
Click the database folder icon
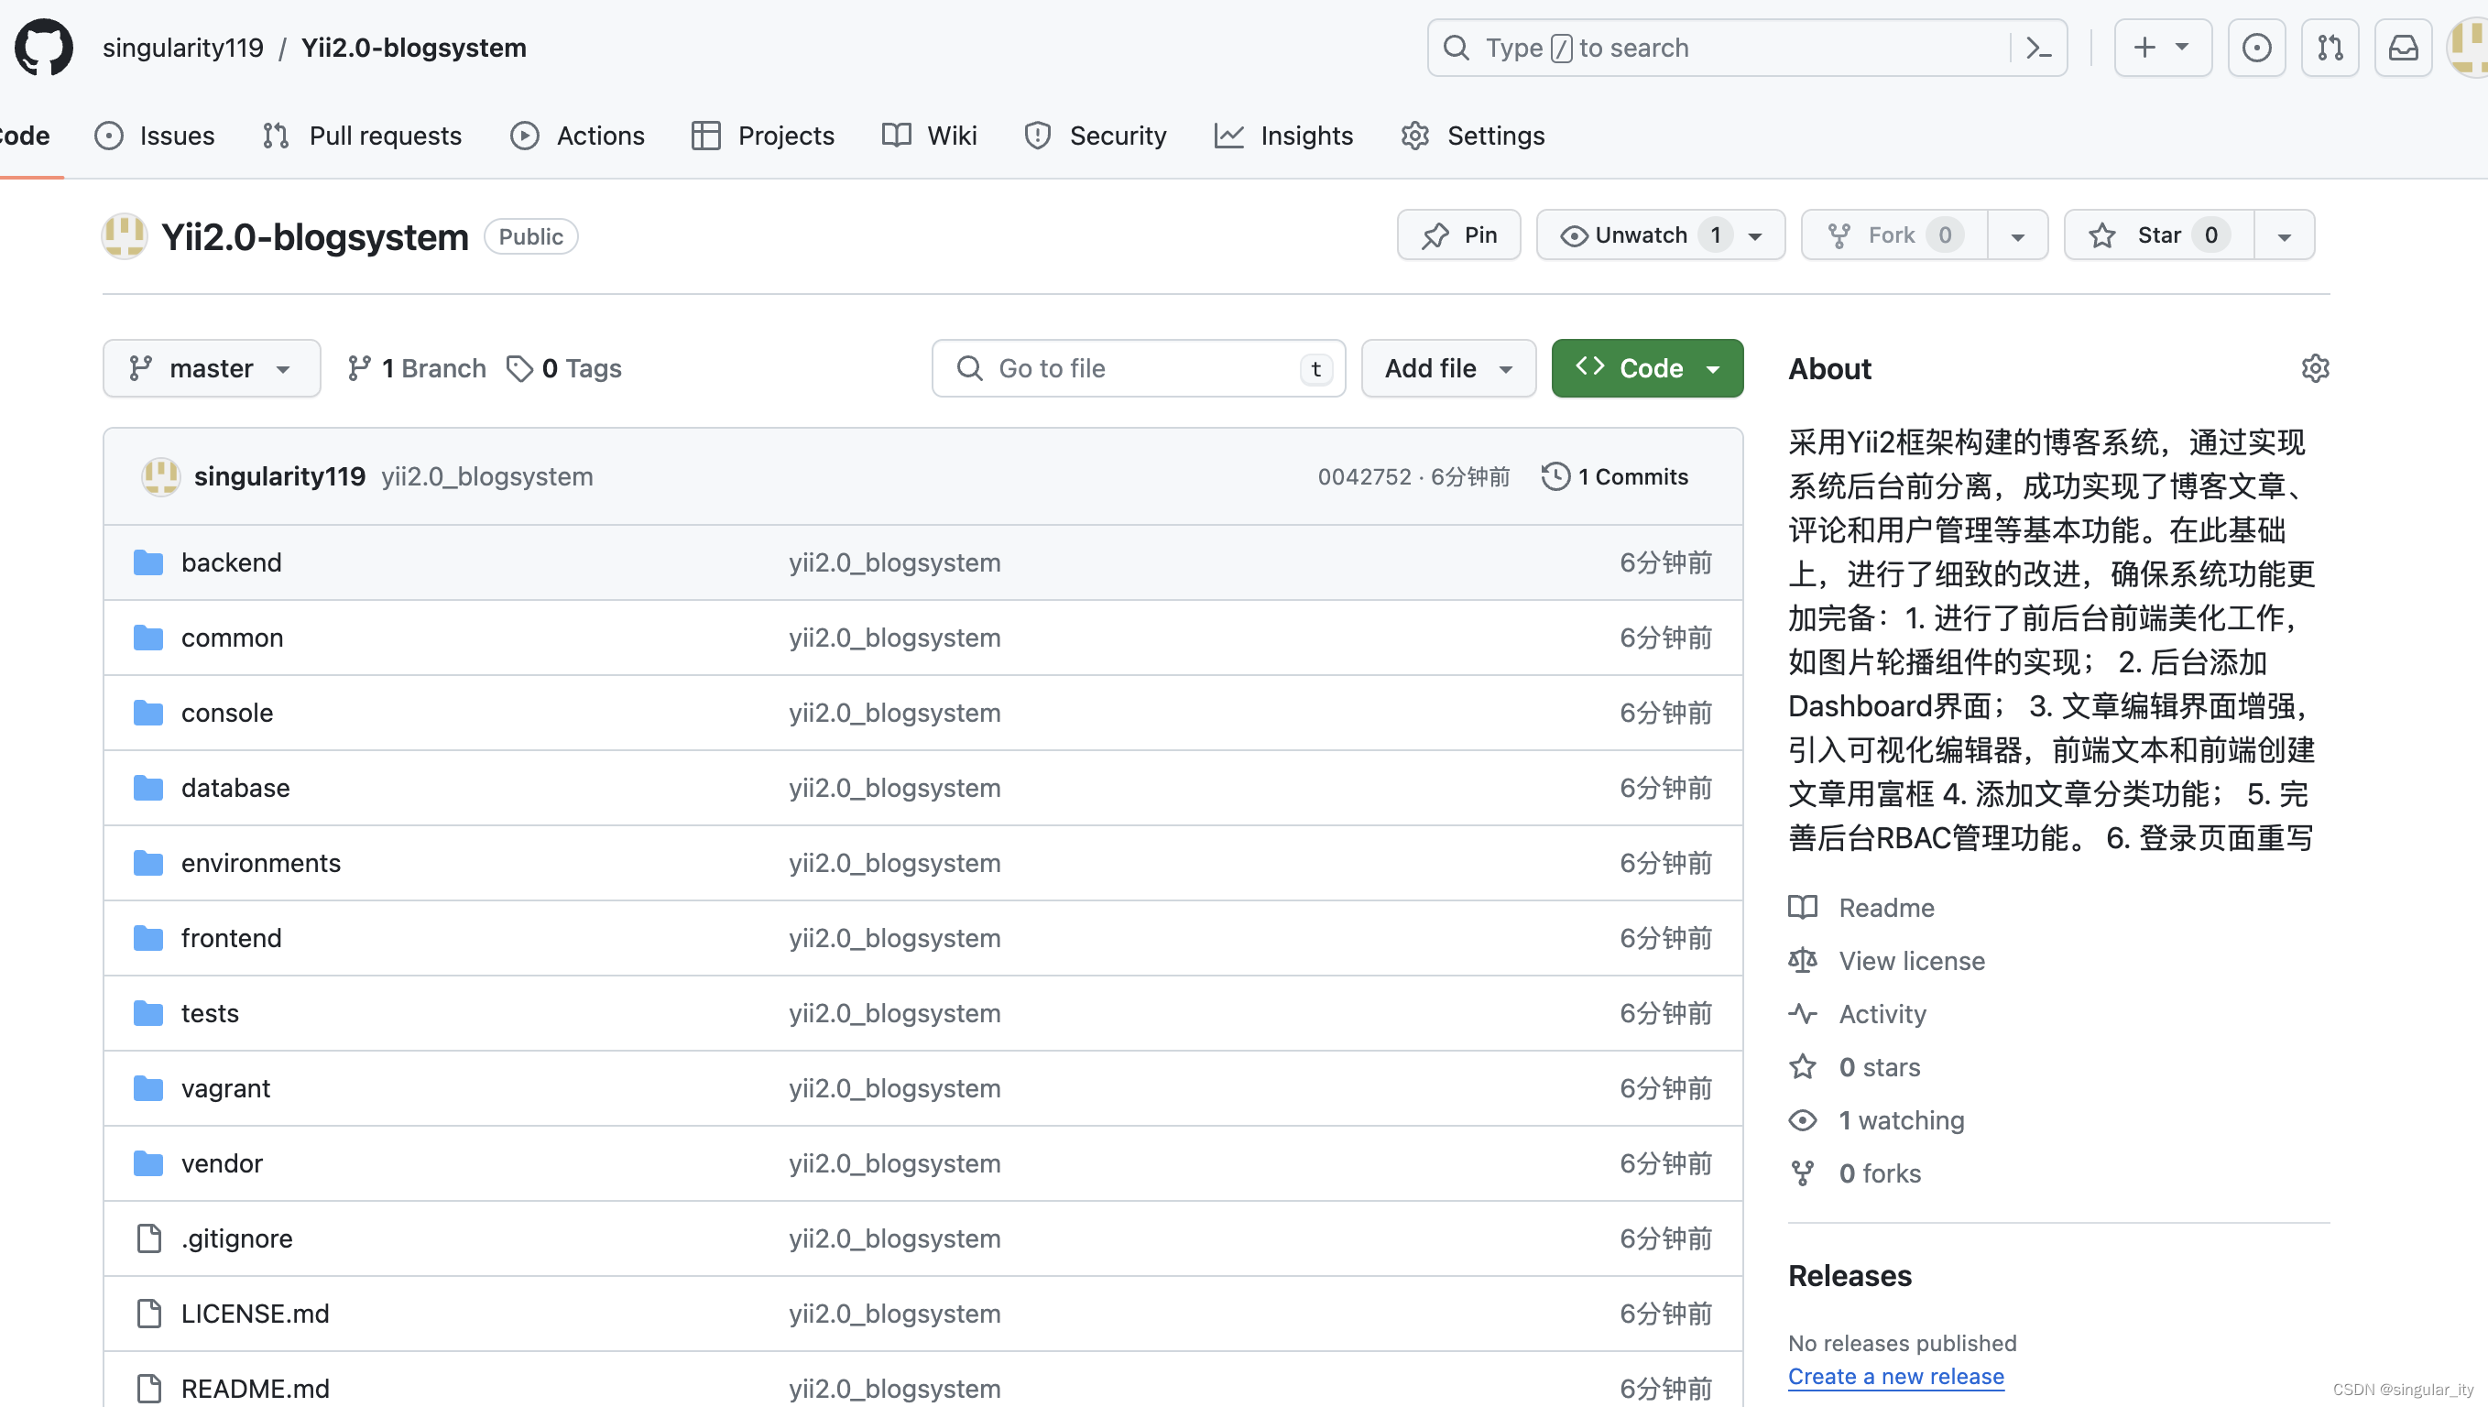(147, 788)
